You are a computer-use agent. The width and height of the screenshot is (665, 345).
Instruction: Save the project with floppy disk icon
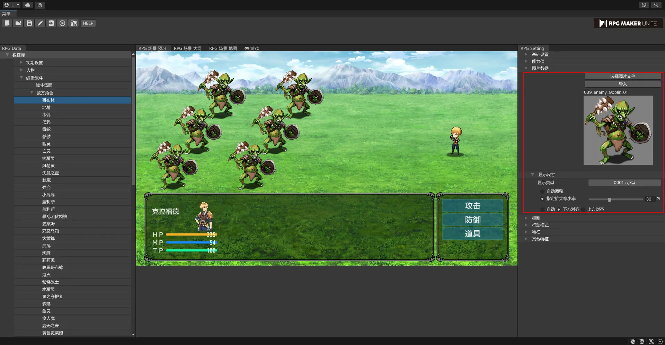29,23
